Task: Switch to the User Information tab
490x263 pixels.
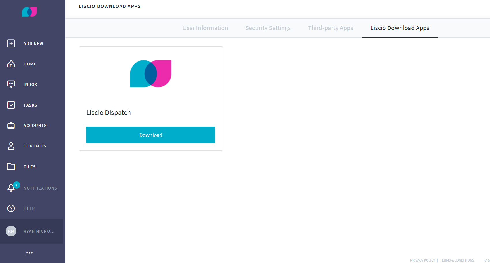Action: click(205, 28)
